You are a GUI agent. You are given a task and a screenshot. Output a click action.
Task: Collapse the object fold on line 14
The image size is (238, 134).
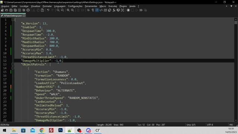[x=13, y=68]
